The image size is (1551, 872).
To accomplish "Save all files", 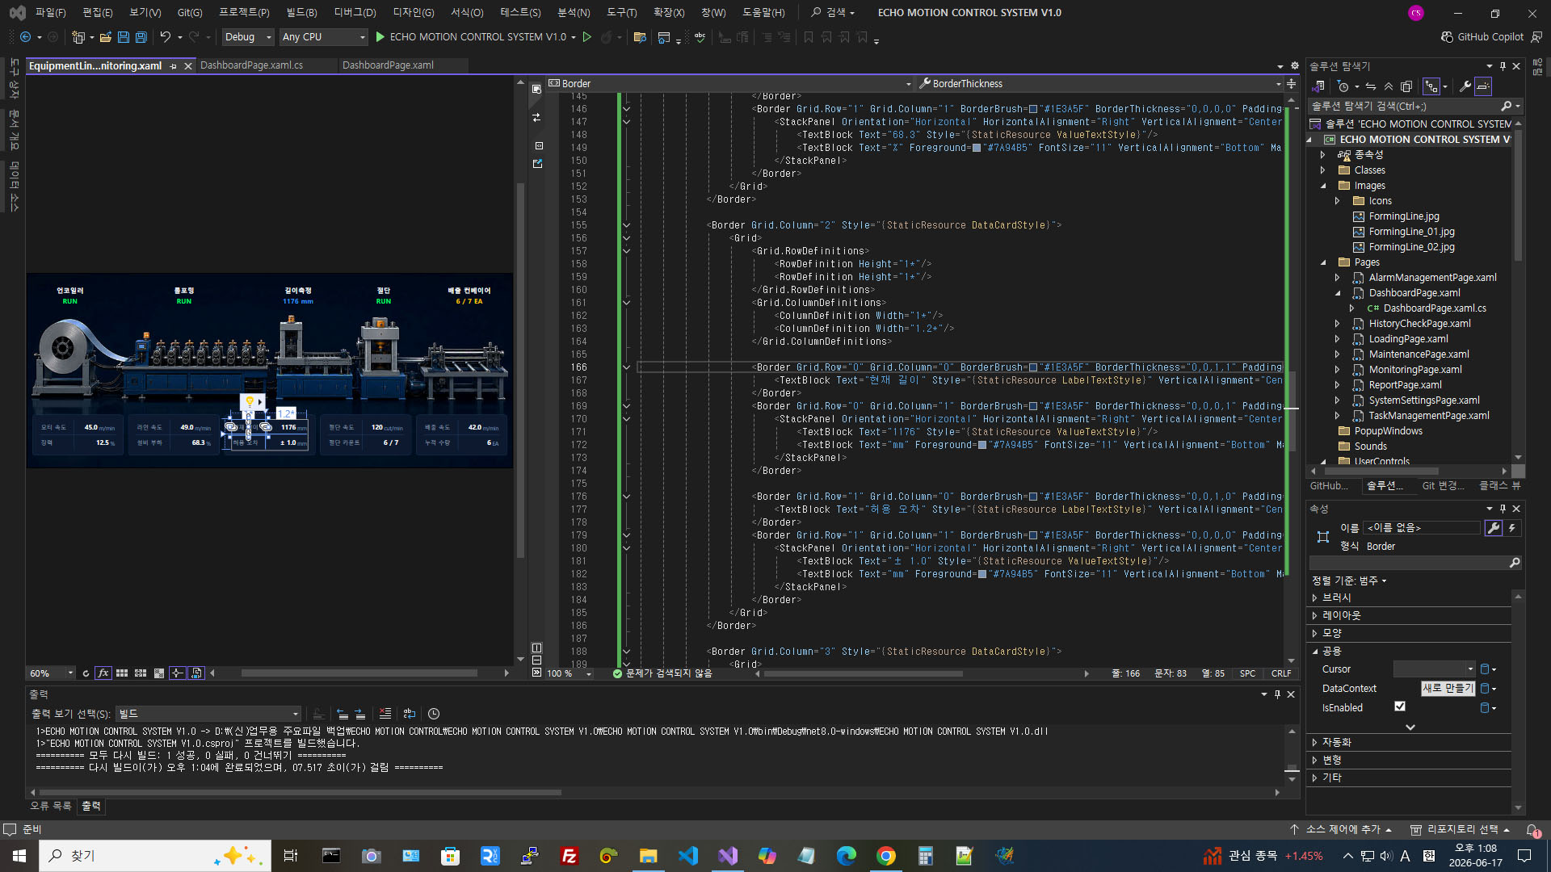I will point(141,37).
